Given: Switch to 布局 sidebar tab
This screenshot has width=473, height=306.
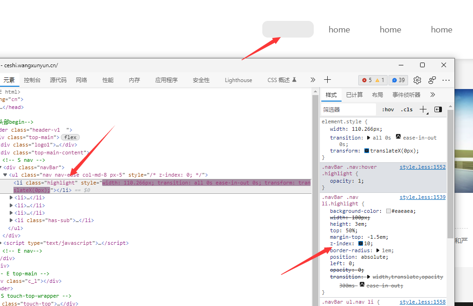Looking at the screenshot, I should tap(377, 95).
